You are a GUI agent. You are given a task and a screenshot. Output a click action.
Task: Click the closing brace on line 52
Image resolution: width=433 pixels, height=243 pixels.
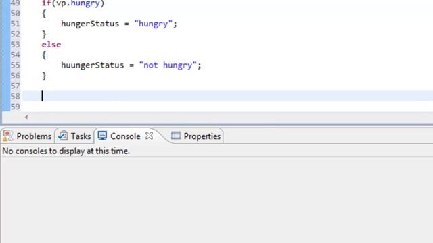click(x=44, y=34)
